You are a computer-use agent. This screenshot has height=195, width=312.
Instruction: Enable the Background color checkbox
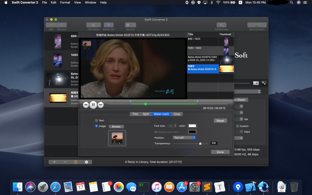(x=156, y=132)
